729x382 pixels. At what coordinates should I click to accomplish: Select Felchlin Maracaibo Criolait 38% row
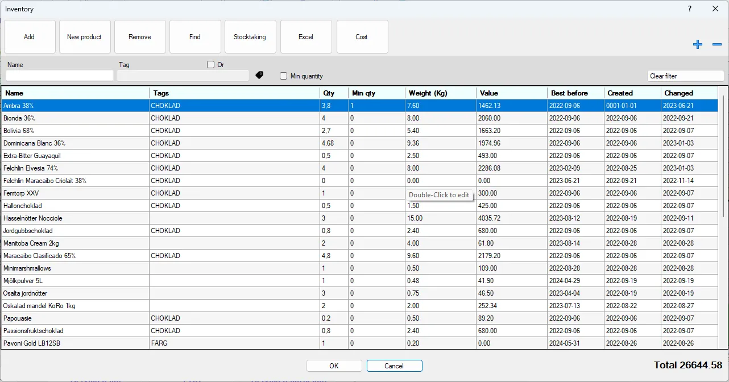click(x=361, y=181)
